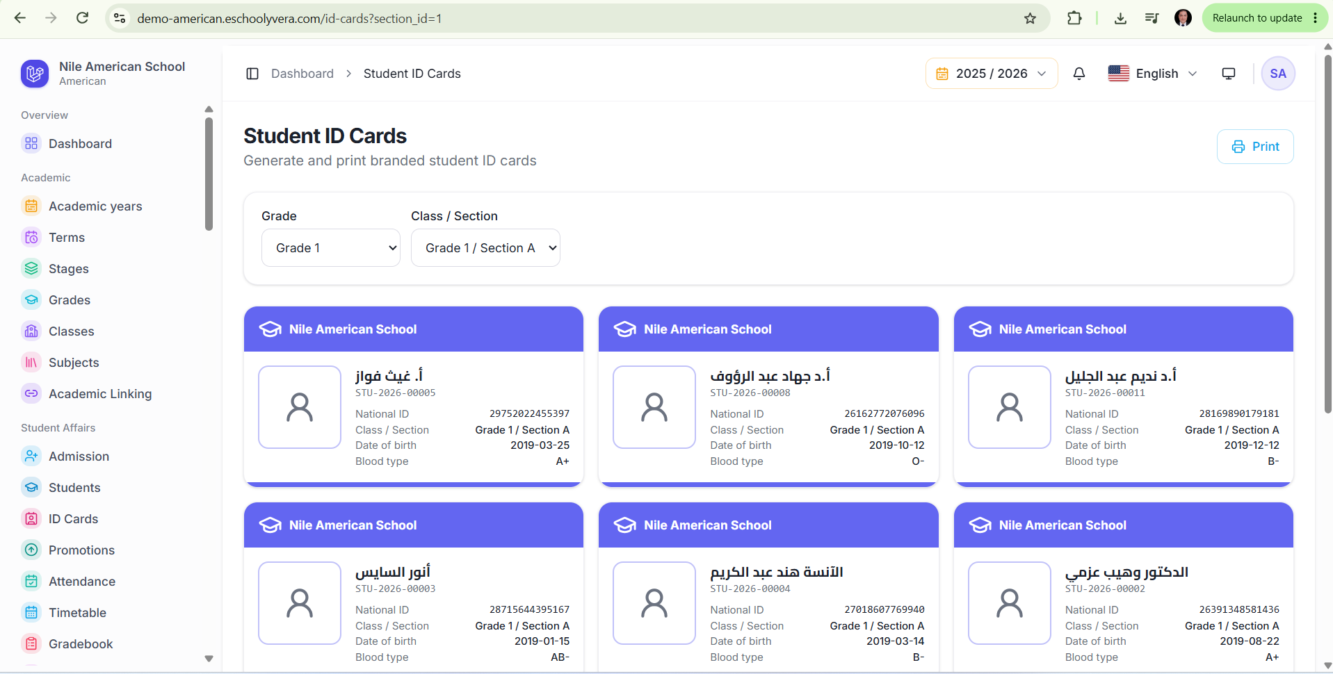The width and height of the screenshot is (1333, 674).
Task: Click the Promotions arrow-up icon
Action: [31, 550]
